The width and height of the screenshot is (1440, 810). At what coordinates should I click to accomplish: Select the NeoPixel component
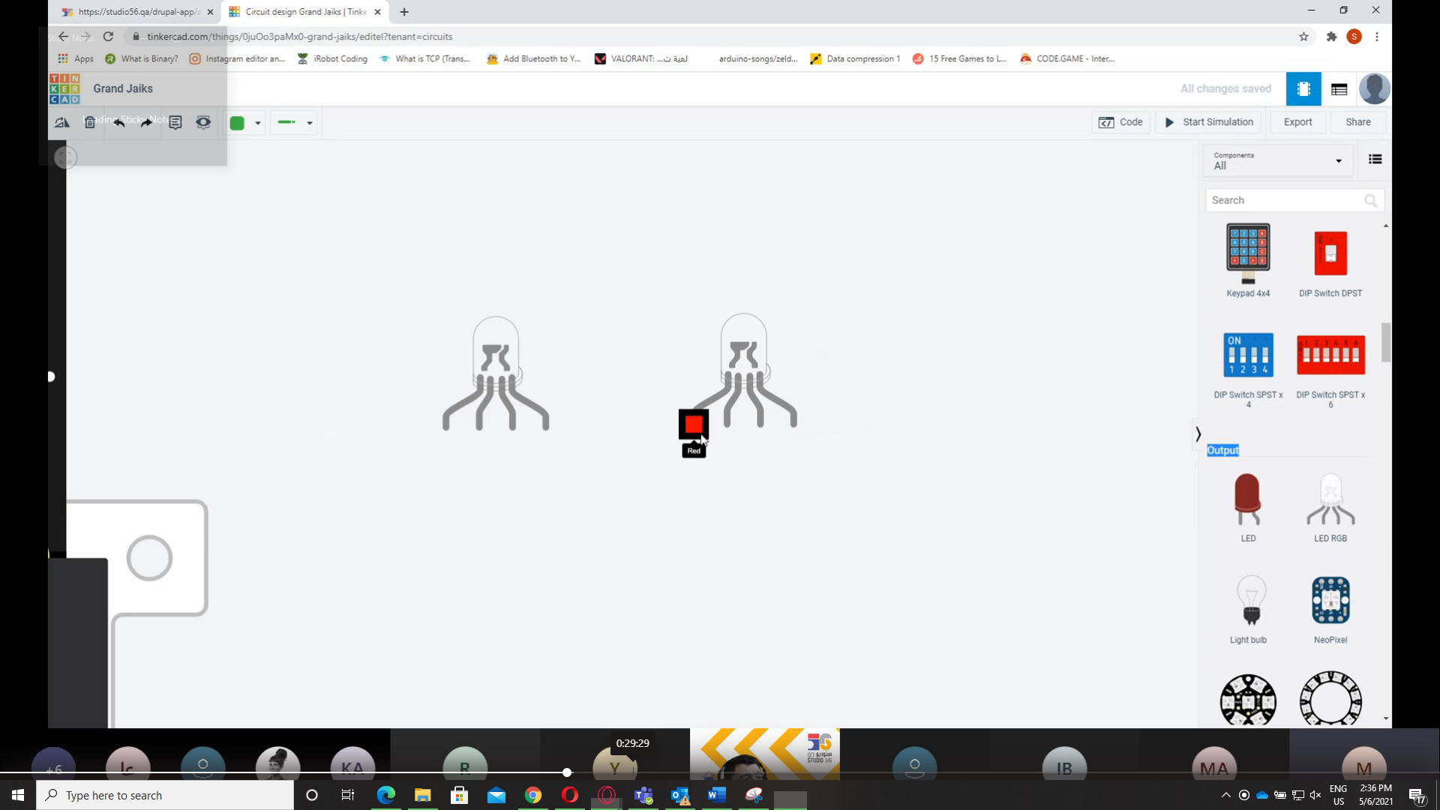[1330, 608]
